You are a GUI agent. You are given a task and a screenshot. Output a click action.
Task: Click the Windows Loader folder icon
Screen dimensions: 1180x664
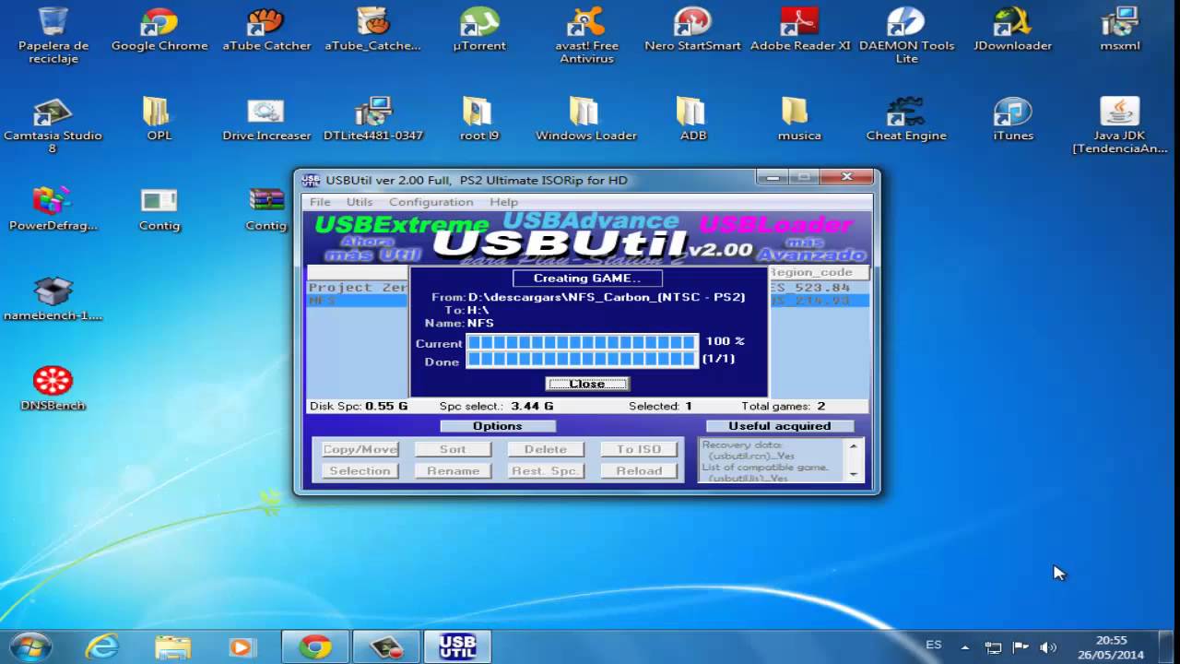point(586,120)
